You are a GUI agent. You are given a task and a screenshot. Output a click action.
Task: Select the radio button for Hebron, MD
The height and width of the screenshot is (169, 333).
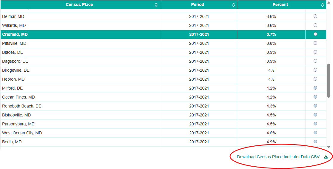(315, 79)
